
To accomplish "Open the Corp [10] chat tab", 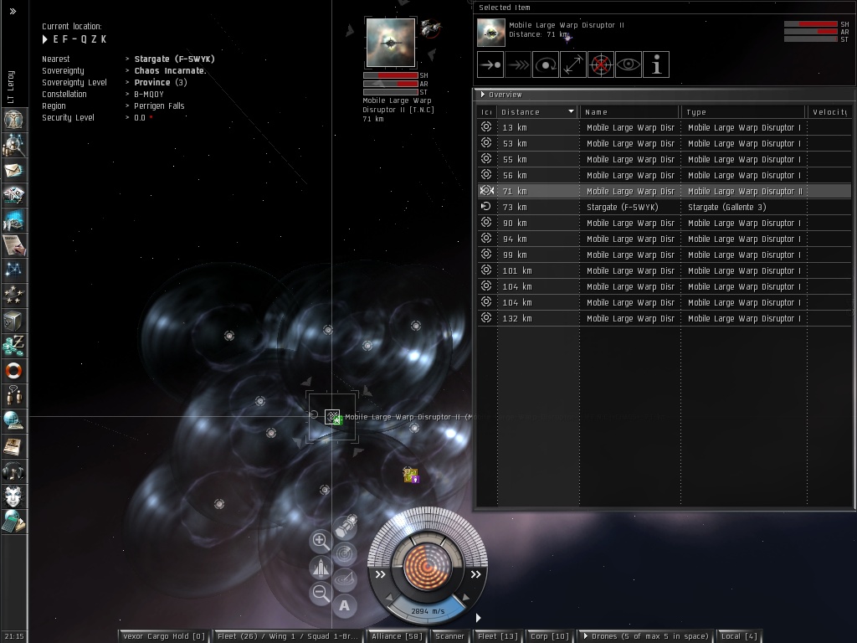I will tap(549, 636).
